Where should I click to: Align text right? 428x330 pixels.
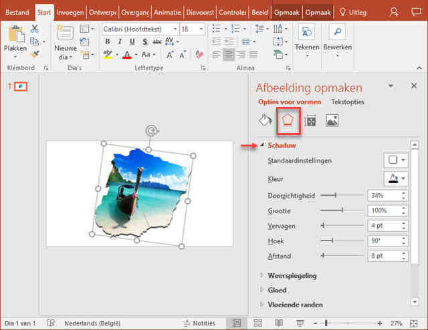[x=241, y=55]
